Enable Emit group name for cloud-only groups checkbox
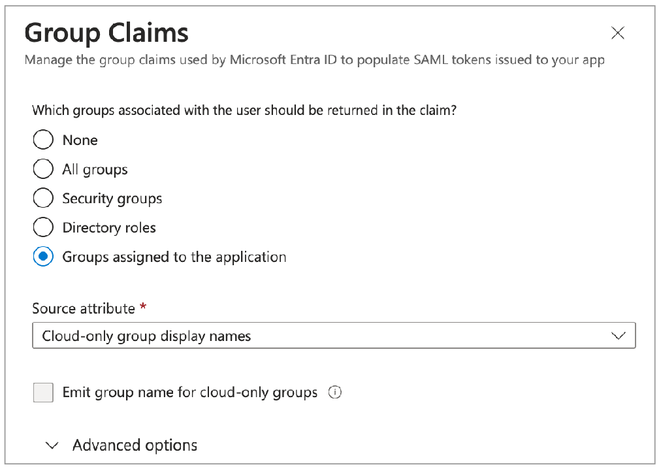This screenshot has height=469, width=661. (x=43, y=393)
